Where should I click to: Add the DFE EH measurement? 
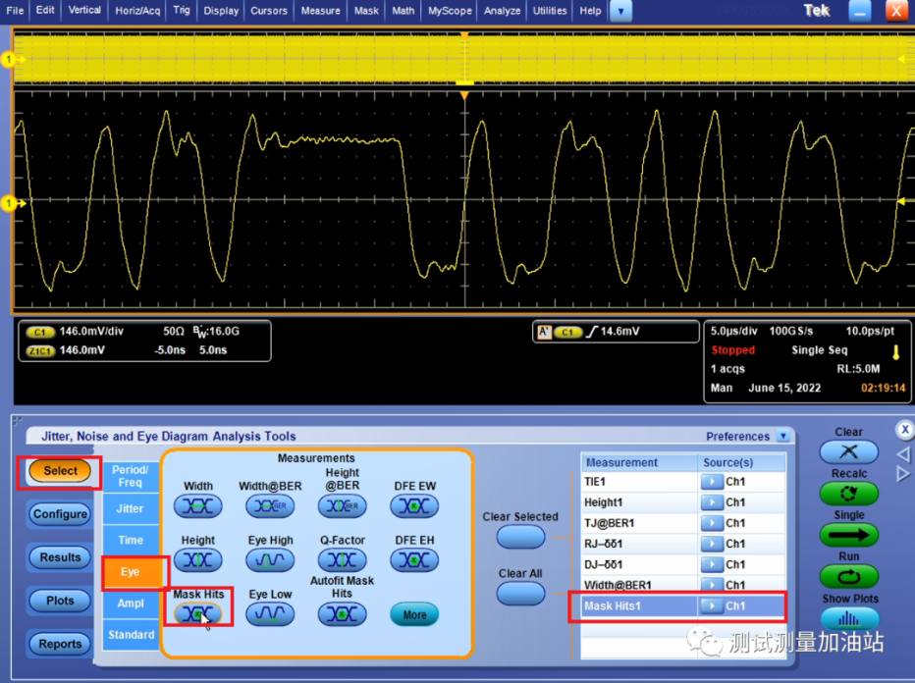tap(414, 560)
